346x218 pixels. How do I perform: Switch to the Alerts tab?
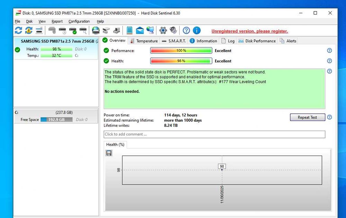pyautogui.click(x=288, y=41)
